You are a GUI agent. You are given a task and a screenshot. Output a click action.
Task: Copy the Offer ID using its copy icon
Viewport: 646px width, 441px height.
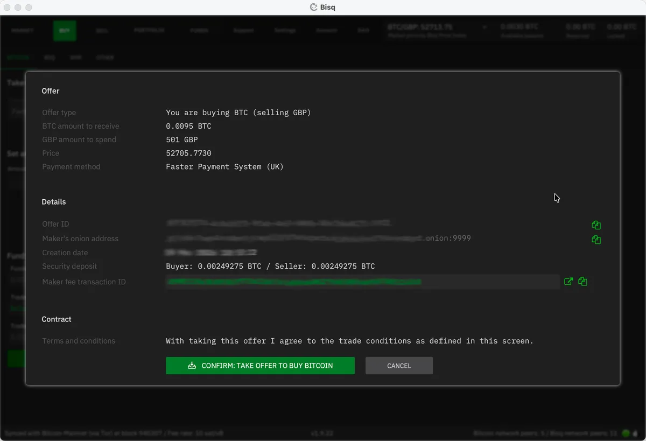(x=596, y=225)
